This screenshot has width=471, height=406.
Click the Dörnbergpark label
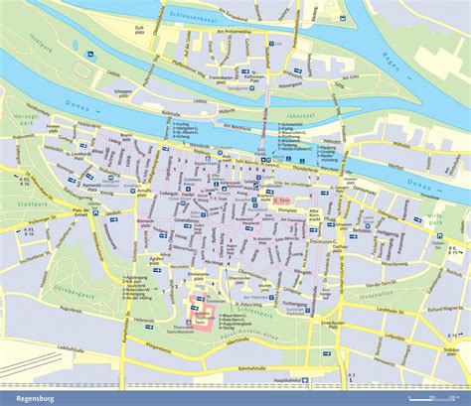[x=74, y=292]
